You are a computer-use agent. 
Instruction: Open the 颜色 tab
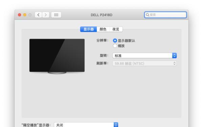[x=103, y=29]
